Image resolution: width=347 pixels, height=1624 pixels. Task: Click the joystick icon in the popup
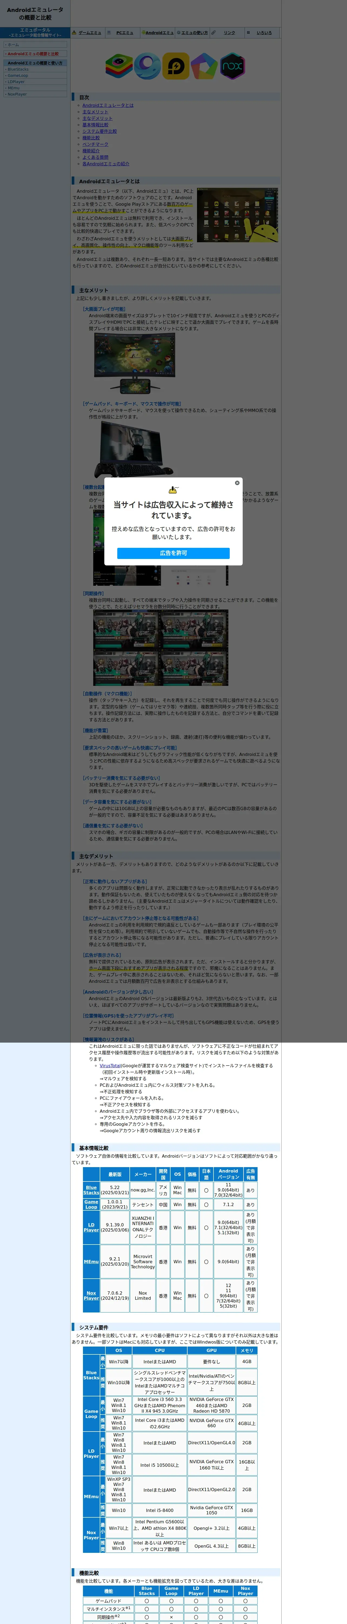(x=174, y=490)
